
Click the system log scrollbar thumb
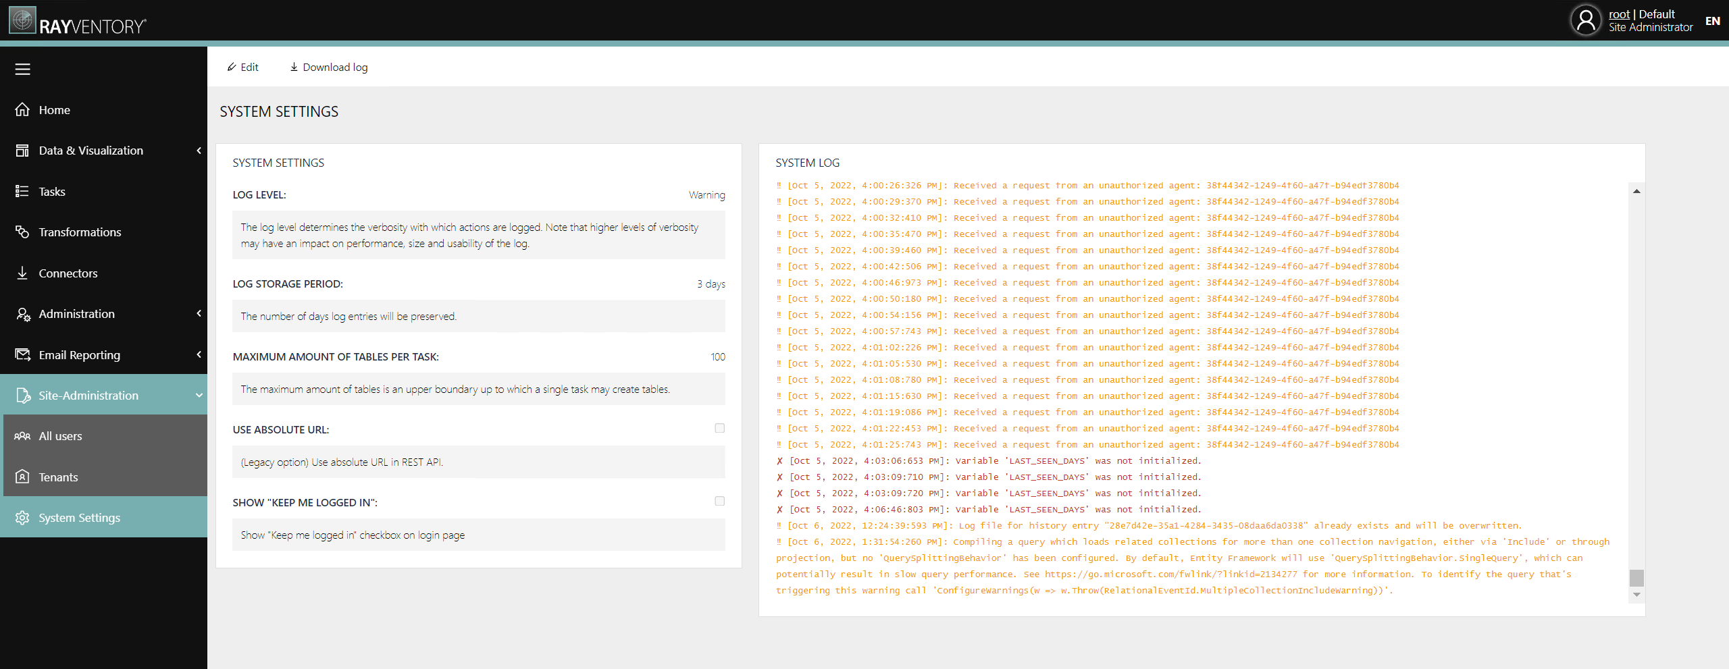(x=1636, y=578)
